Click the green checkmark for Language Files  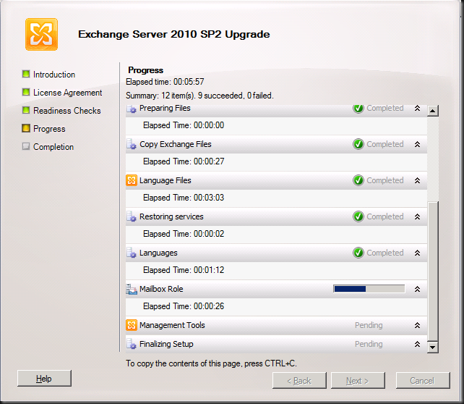[358, 180]
